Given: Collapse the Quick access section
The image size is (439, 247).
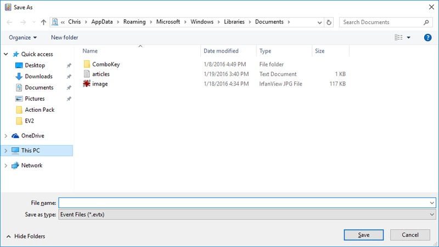Looking at the screenshot, I should (6, 54).
